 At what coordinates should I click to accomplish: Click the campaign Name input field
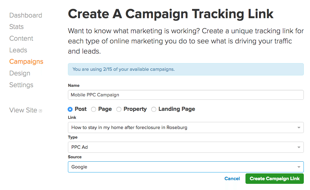point(185,95)
